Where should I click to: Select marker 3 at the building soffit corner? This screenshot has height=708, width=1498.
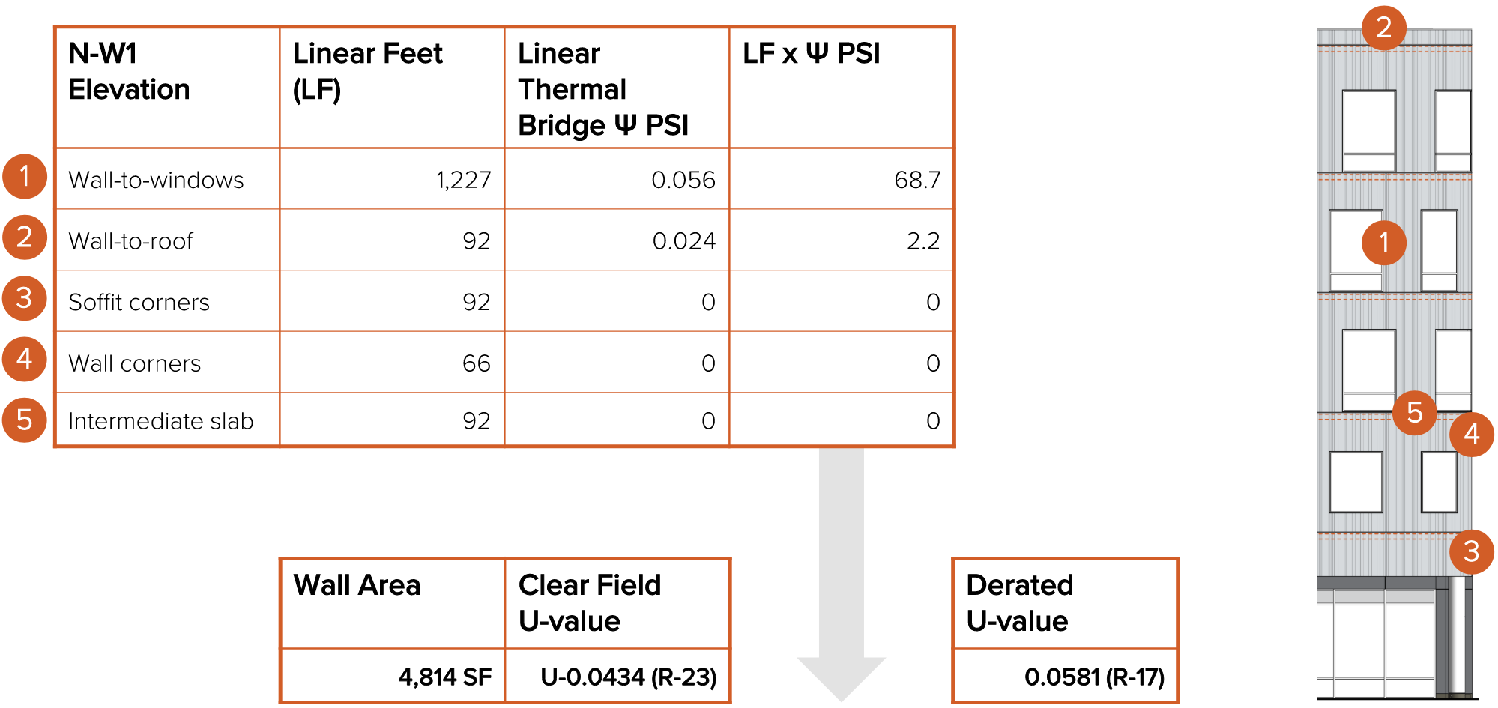1471,551
